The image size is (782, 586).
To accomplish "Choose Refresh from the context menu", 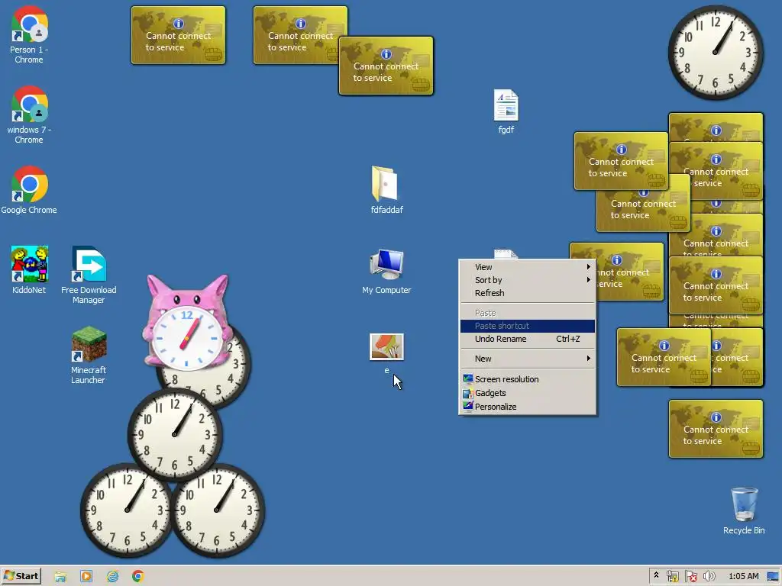I will [x=528, y=293].
